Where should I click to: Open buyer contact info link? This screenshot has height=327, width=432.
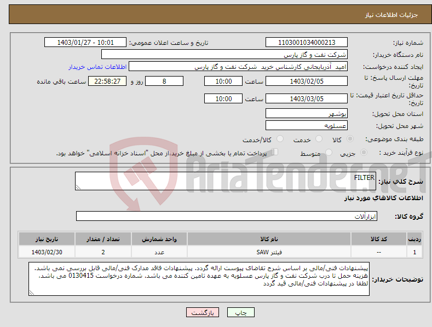pos(97,67)
